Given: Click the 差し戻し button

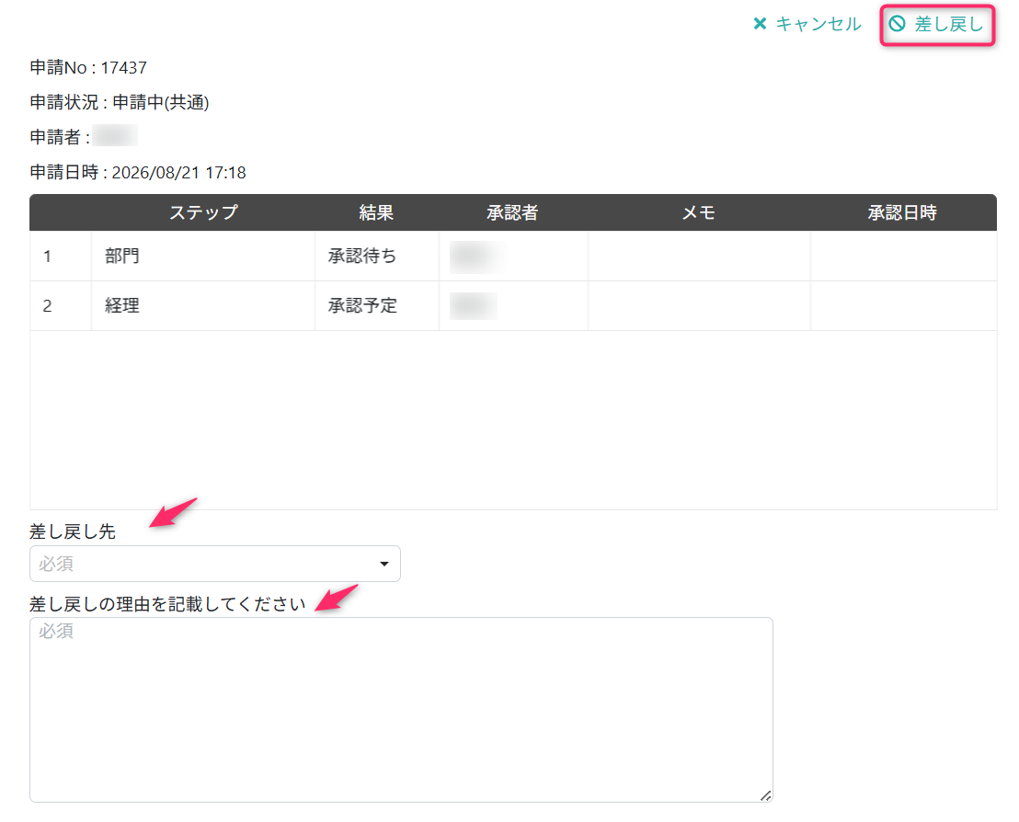Looking at the screenshot, I should pyautogui.click(x=936, y=25).
